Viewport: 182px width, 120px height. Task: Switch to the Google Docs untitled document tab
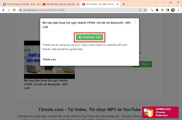pos(22,4)
